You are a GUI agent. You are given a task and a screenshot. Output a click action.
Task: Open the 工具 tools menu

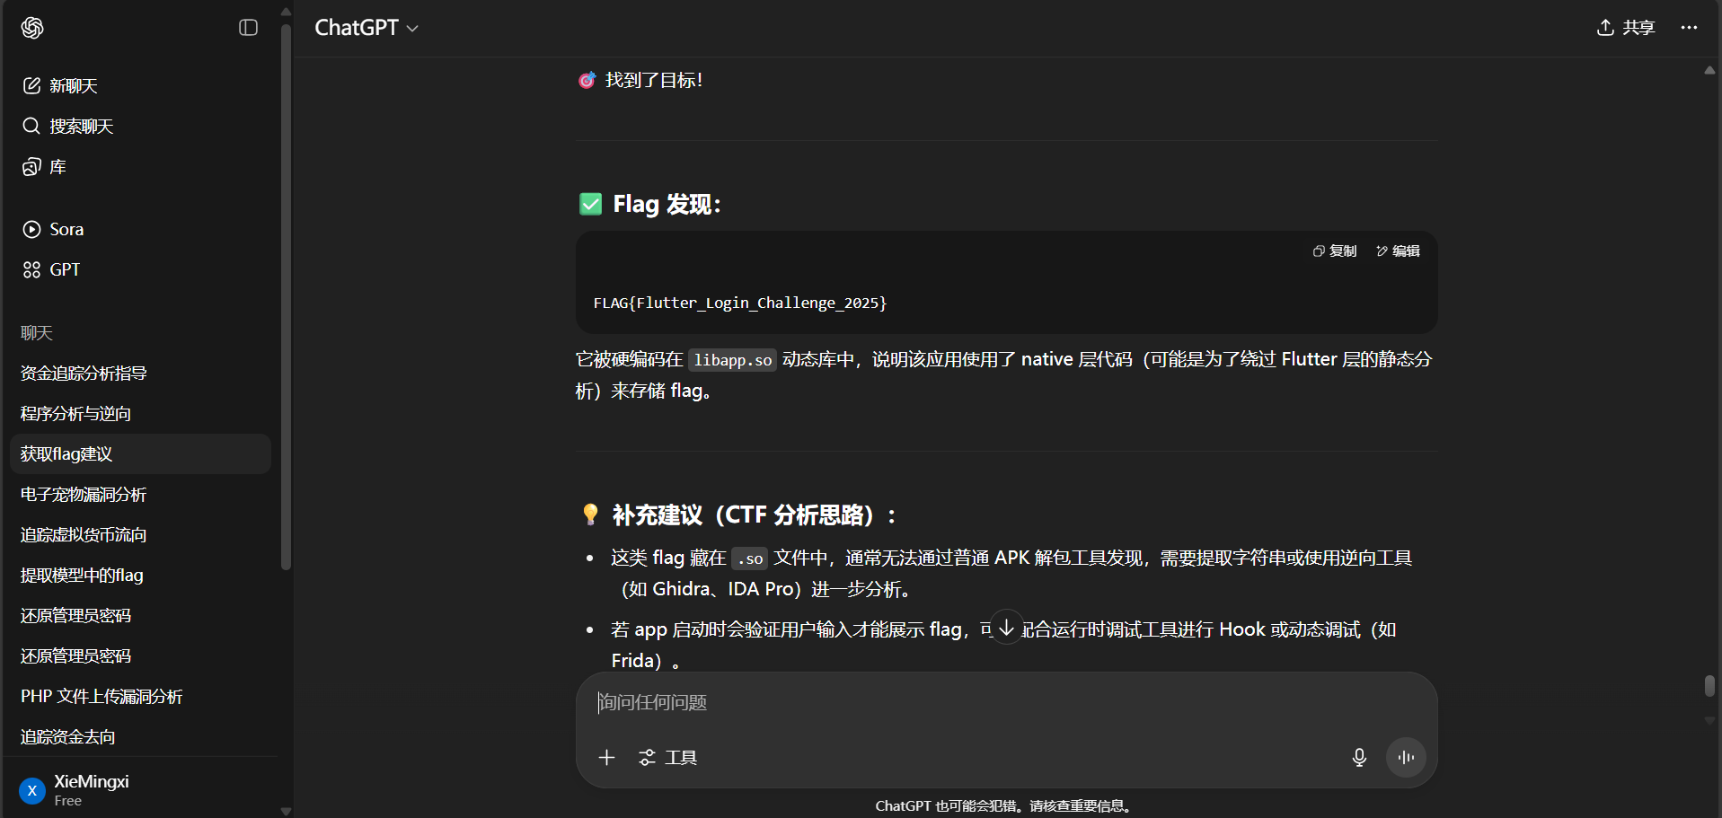point(667,758)
